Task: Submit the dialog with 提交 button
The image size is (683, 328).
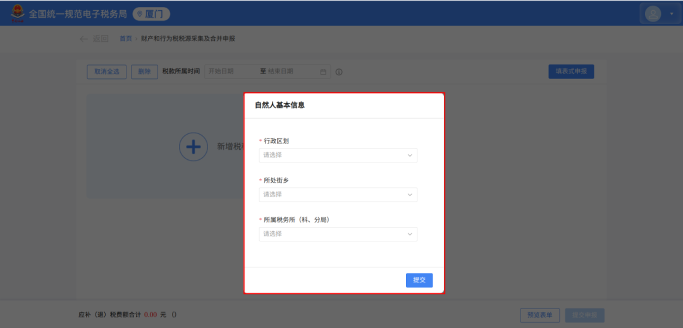Action: click(419, 280)
